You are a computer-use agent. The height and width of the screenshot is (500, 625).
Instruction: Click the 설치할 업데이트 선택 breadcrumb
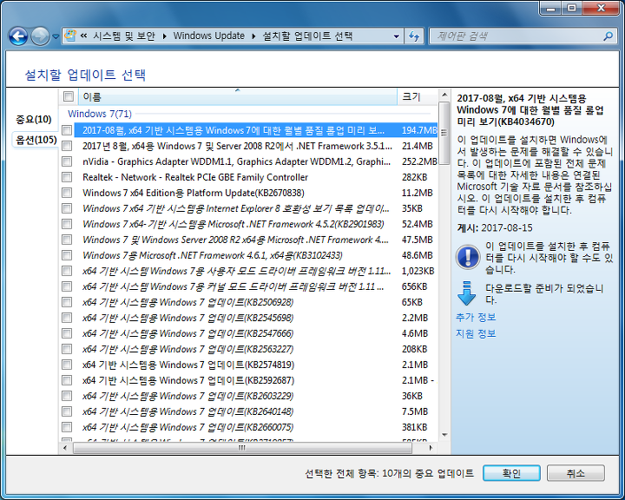point(307,36)
